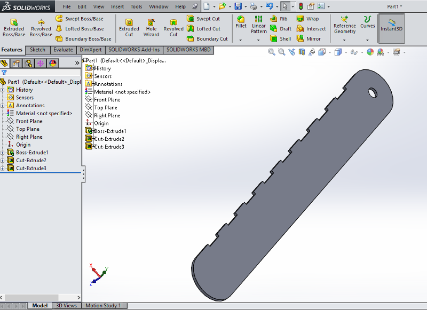
Task: Click the Save icon
Action: tap(238, 6)
